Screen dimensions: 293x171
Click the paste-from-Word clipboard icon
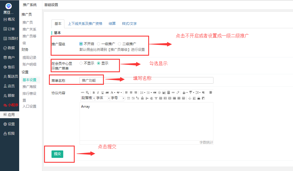pyautogui.click(x=203, y=98)
